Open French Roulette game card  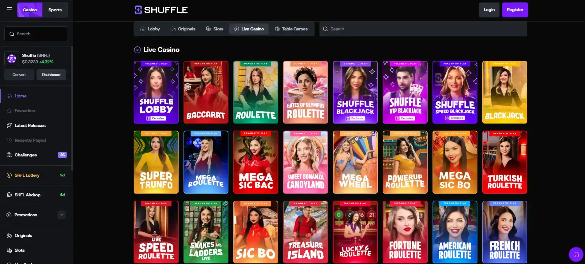point(505,232)
